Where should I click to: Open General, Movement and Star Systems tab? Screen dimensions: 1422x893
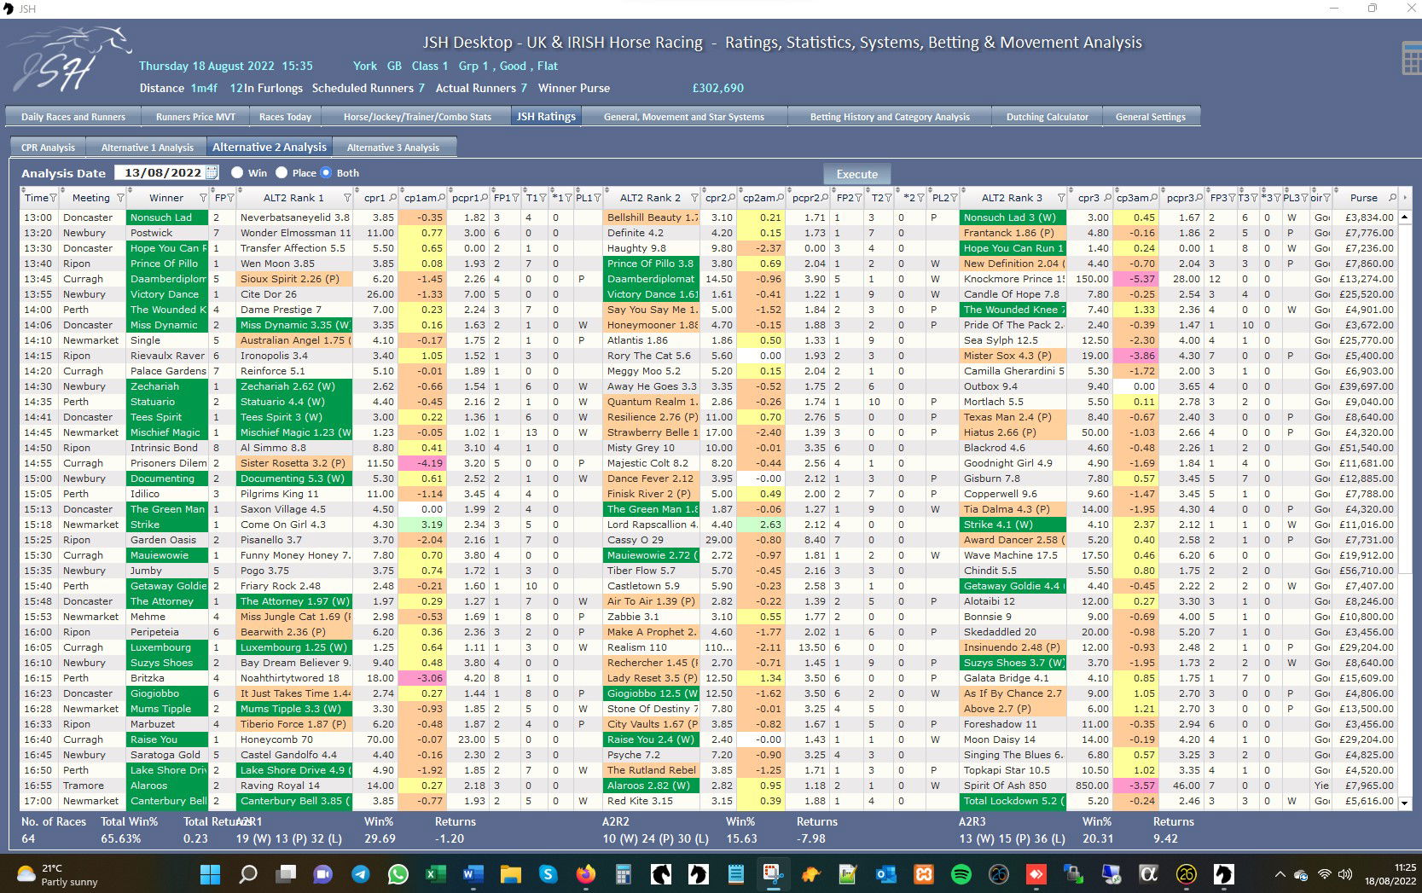(x=684, y=117)
